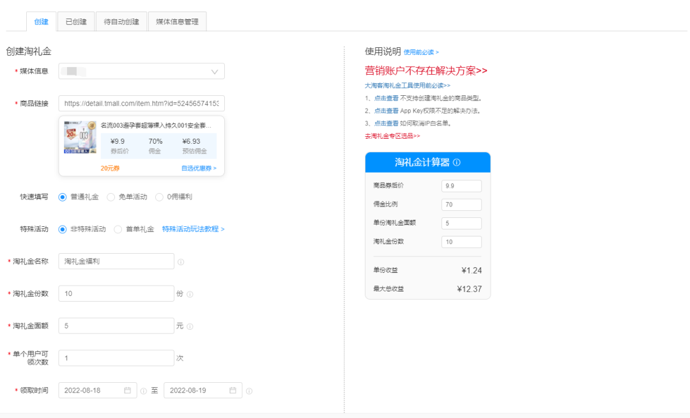Click the 商品链接 URL input field

[141, 104]
